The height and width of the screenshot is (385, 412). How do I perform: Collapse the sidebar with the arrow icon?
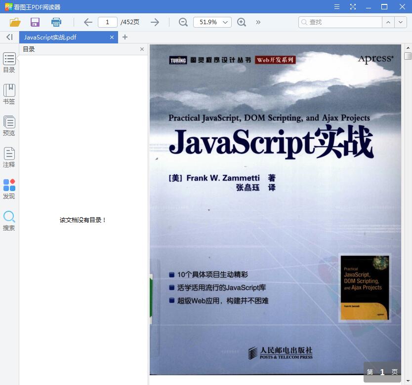click(x=9, y=37)
